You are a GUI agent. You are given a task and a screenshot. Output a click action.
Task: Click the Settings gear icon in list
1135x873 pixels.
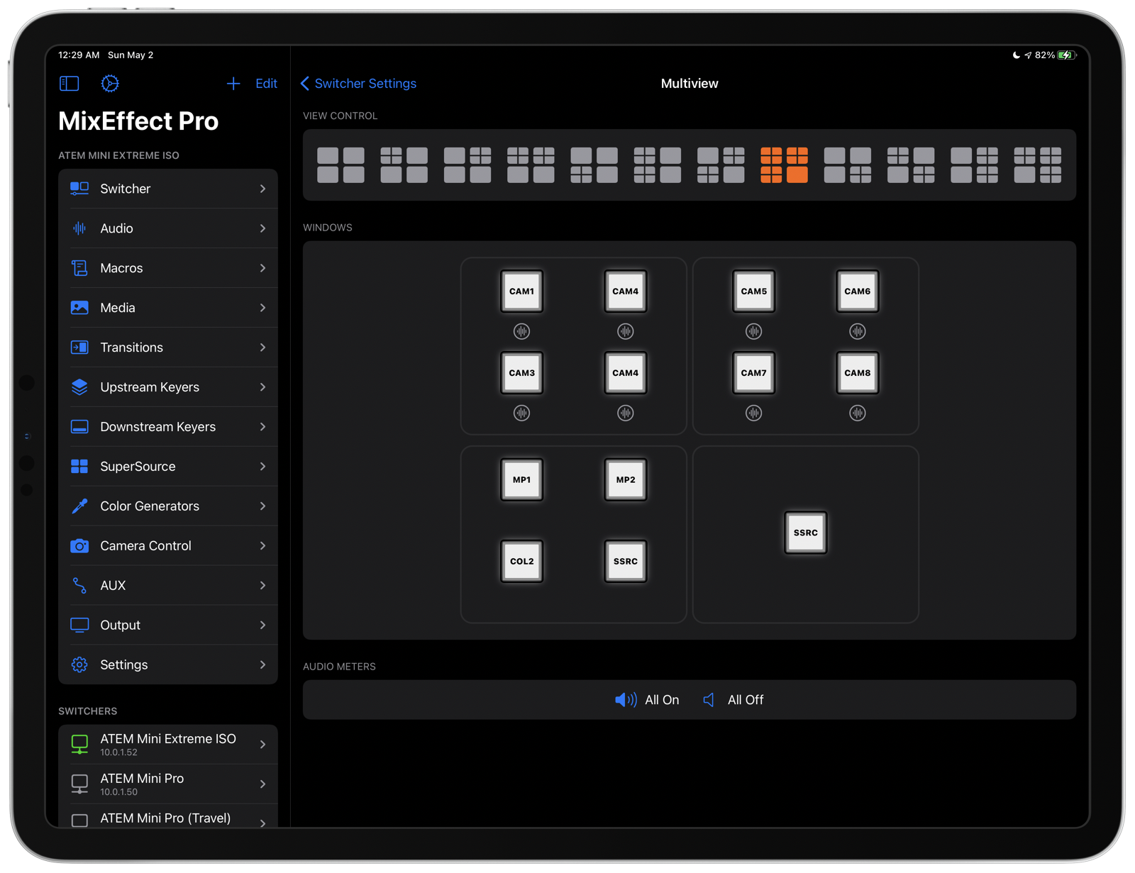coord(79,665)
